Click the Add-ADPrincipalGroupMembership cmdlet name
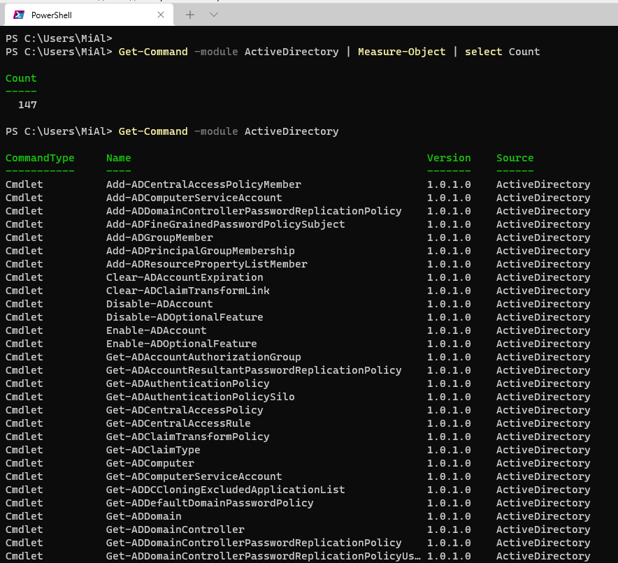 click(x=200, y=251)
